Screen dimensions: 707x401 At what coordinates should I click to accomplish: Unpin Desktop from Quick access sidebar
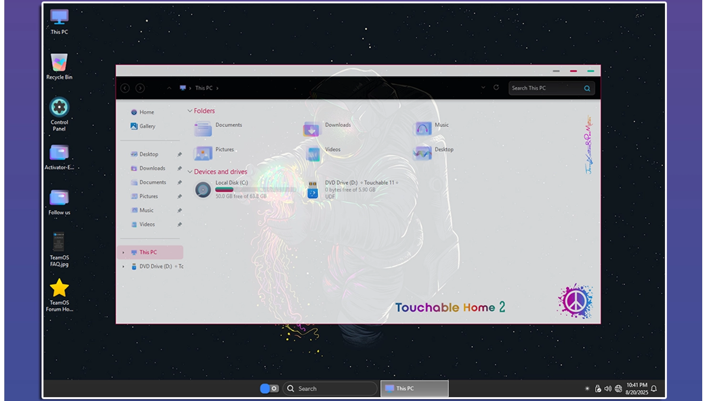click(x=179, y=154)
